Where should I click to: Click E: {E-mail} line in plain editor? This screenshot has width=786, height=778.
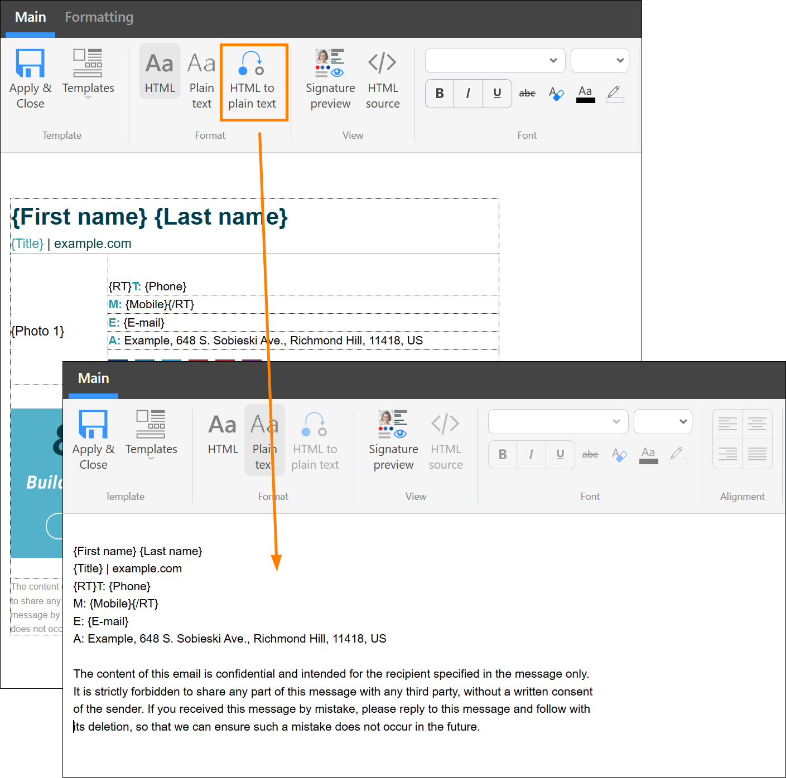(101, 621)
